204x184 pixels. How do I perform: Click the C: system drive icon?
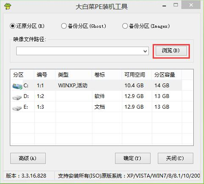tap(18, 86)
